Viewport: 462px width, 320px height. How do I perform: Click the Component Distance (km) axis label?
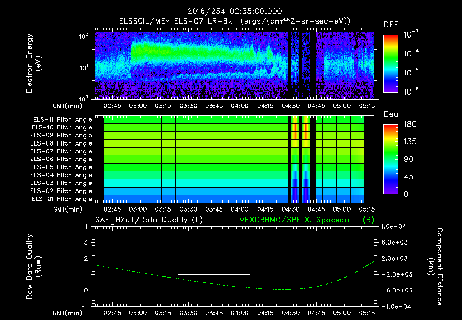(x=435, y=267)
